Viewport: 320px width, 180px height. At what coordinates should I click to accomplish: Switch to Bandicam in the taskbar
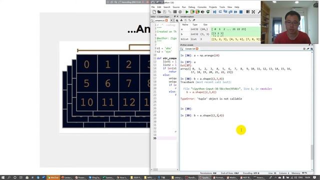point(191,177)
